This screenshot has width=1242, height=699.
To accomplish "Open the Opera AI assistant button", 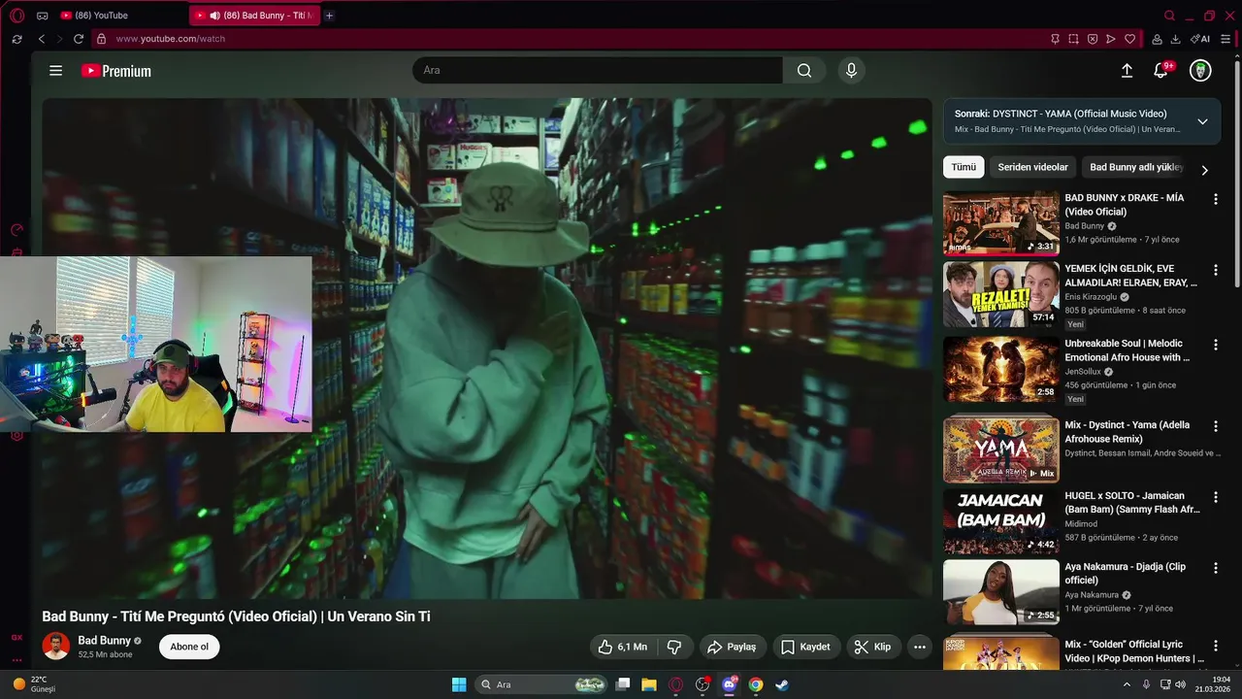I will click(1200, 39).
